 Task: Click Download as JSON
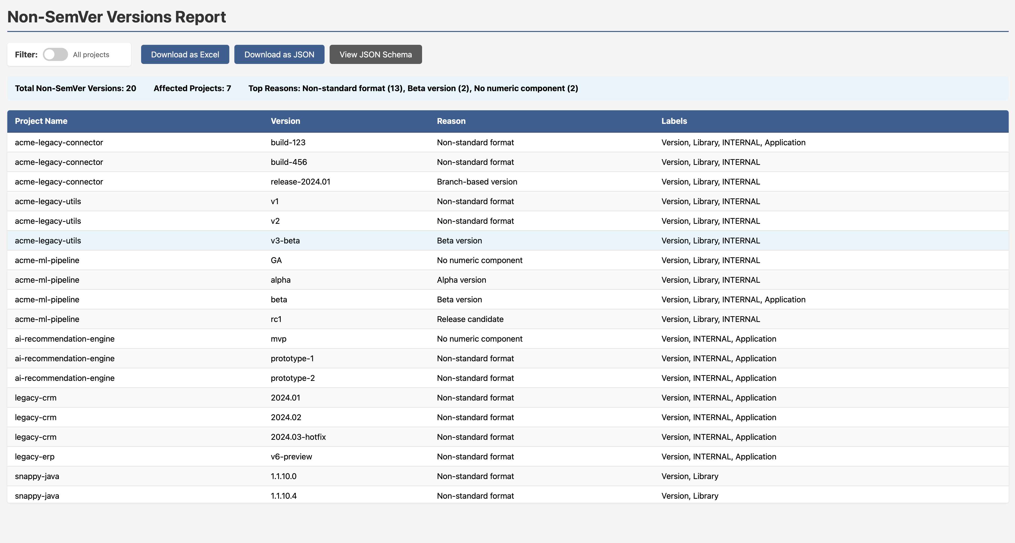point(279,54)
